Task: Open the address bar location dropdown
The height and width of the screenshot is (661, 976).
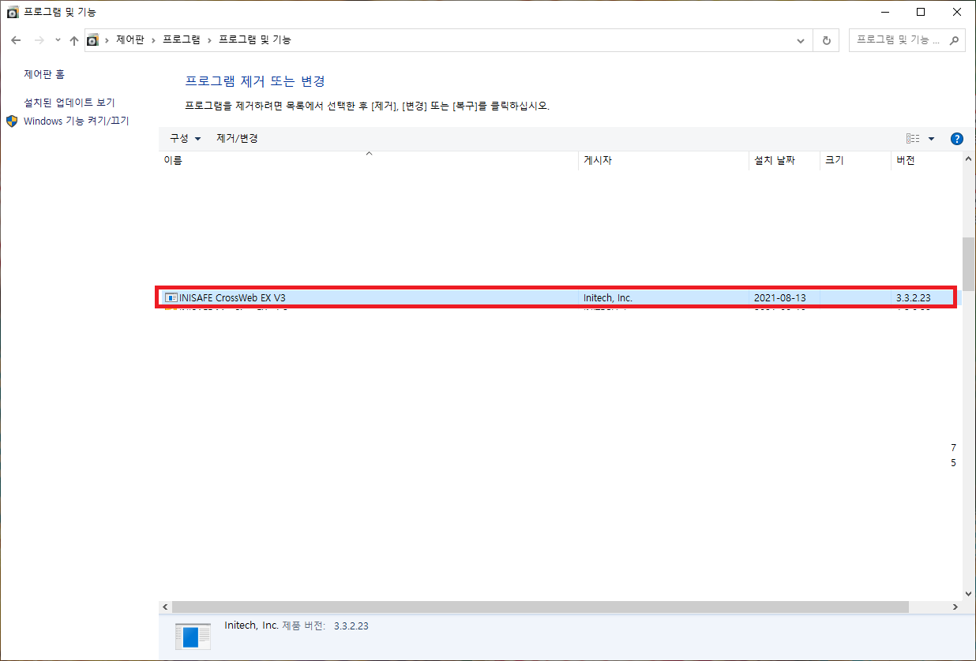Action: (800, 40)
